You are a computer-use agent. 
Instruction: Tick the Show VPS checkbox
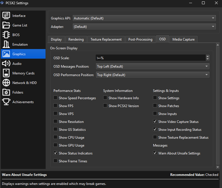tap(55, 114)
